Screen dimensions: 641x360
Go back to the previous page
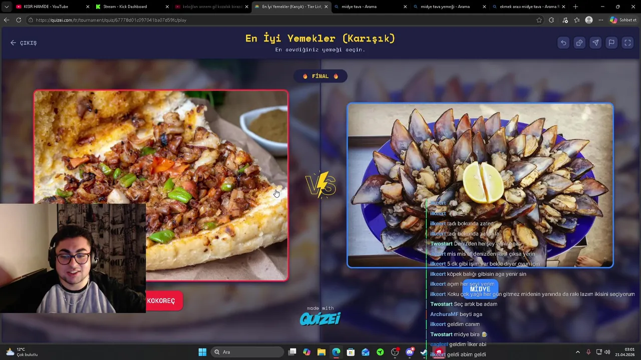(7, 20)
